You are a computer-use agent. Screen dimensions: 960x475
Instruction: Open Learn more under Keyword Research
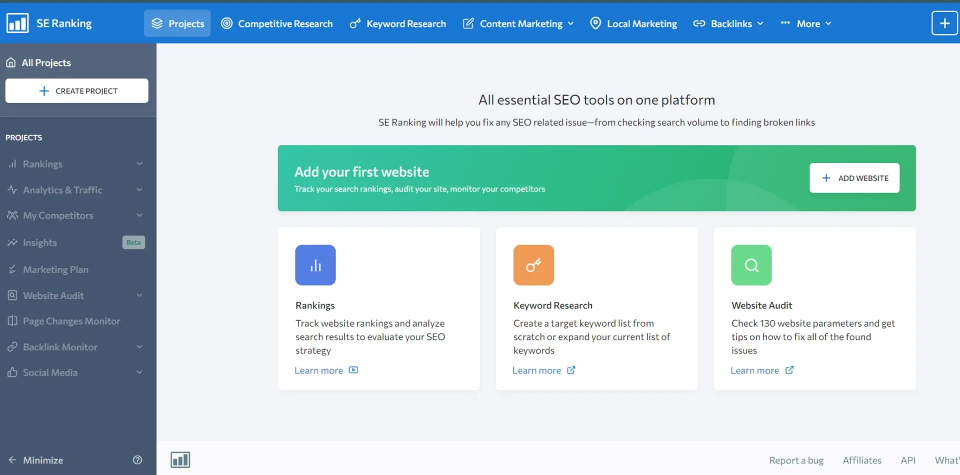coord(536,370)
